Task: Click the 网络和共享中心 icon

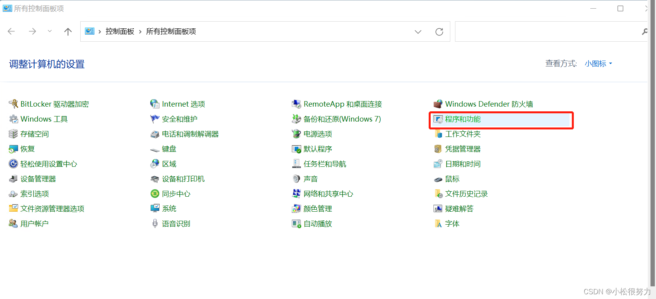Action: point(297,194)
